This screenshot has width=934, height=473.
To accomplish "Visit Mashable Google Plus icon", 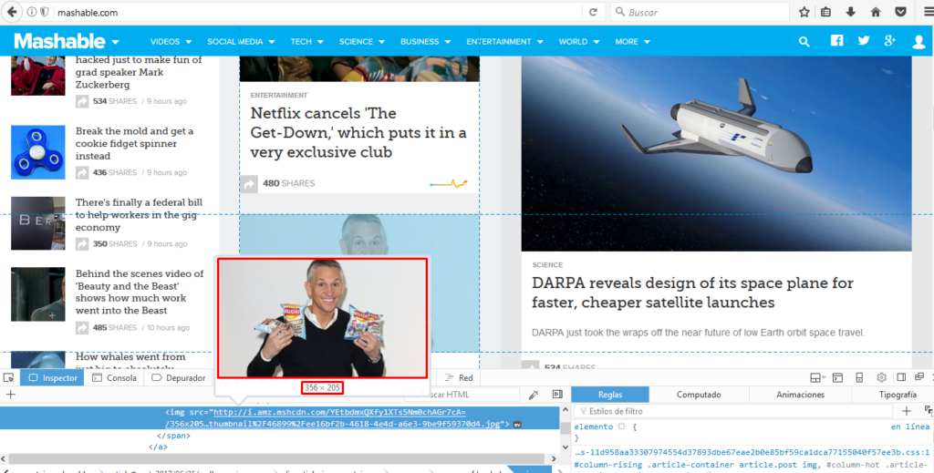I will point(890,40).
